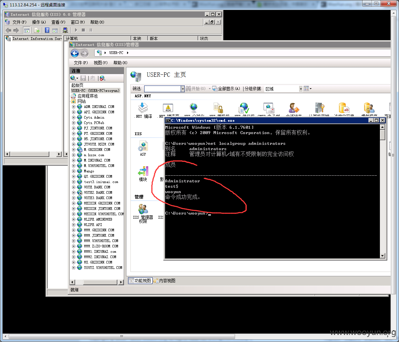Open the 查看(V) menu in IIS 6.0 manager
Viewport: 399px width, 342px height.
click(58, 22)
